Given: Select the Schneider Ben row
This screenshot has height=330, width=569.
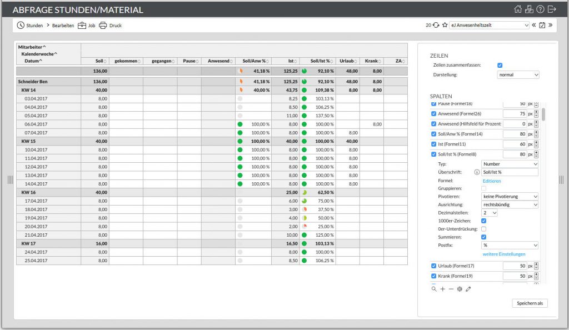Looking at the screenshot, I should point(212,82).
